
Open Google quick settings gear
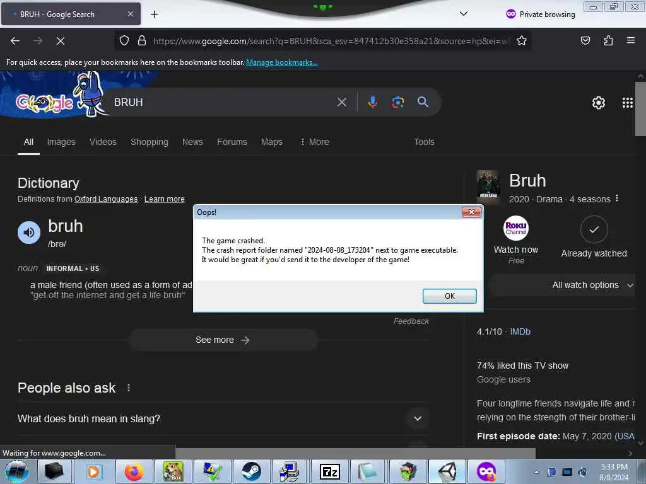[598, 103]
